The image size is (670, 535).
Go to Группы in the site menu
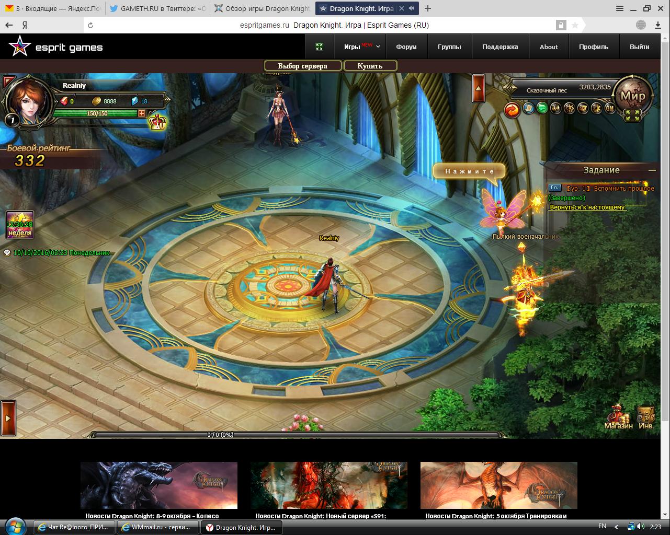pos(449,46)
